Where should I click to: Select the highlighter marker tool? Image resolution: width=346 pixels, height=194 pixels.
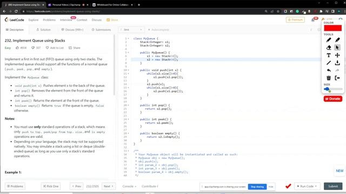337,40
